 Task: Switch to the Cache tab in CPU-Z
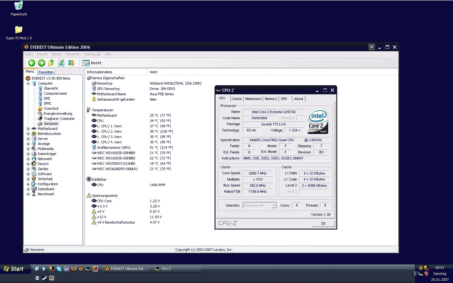[237, 99]
